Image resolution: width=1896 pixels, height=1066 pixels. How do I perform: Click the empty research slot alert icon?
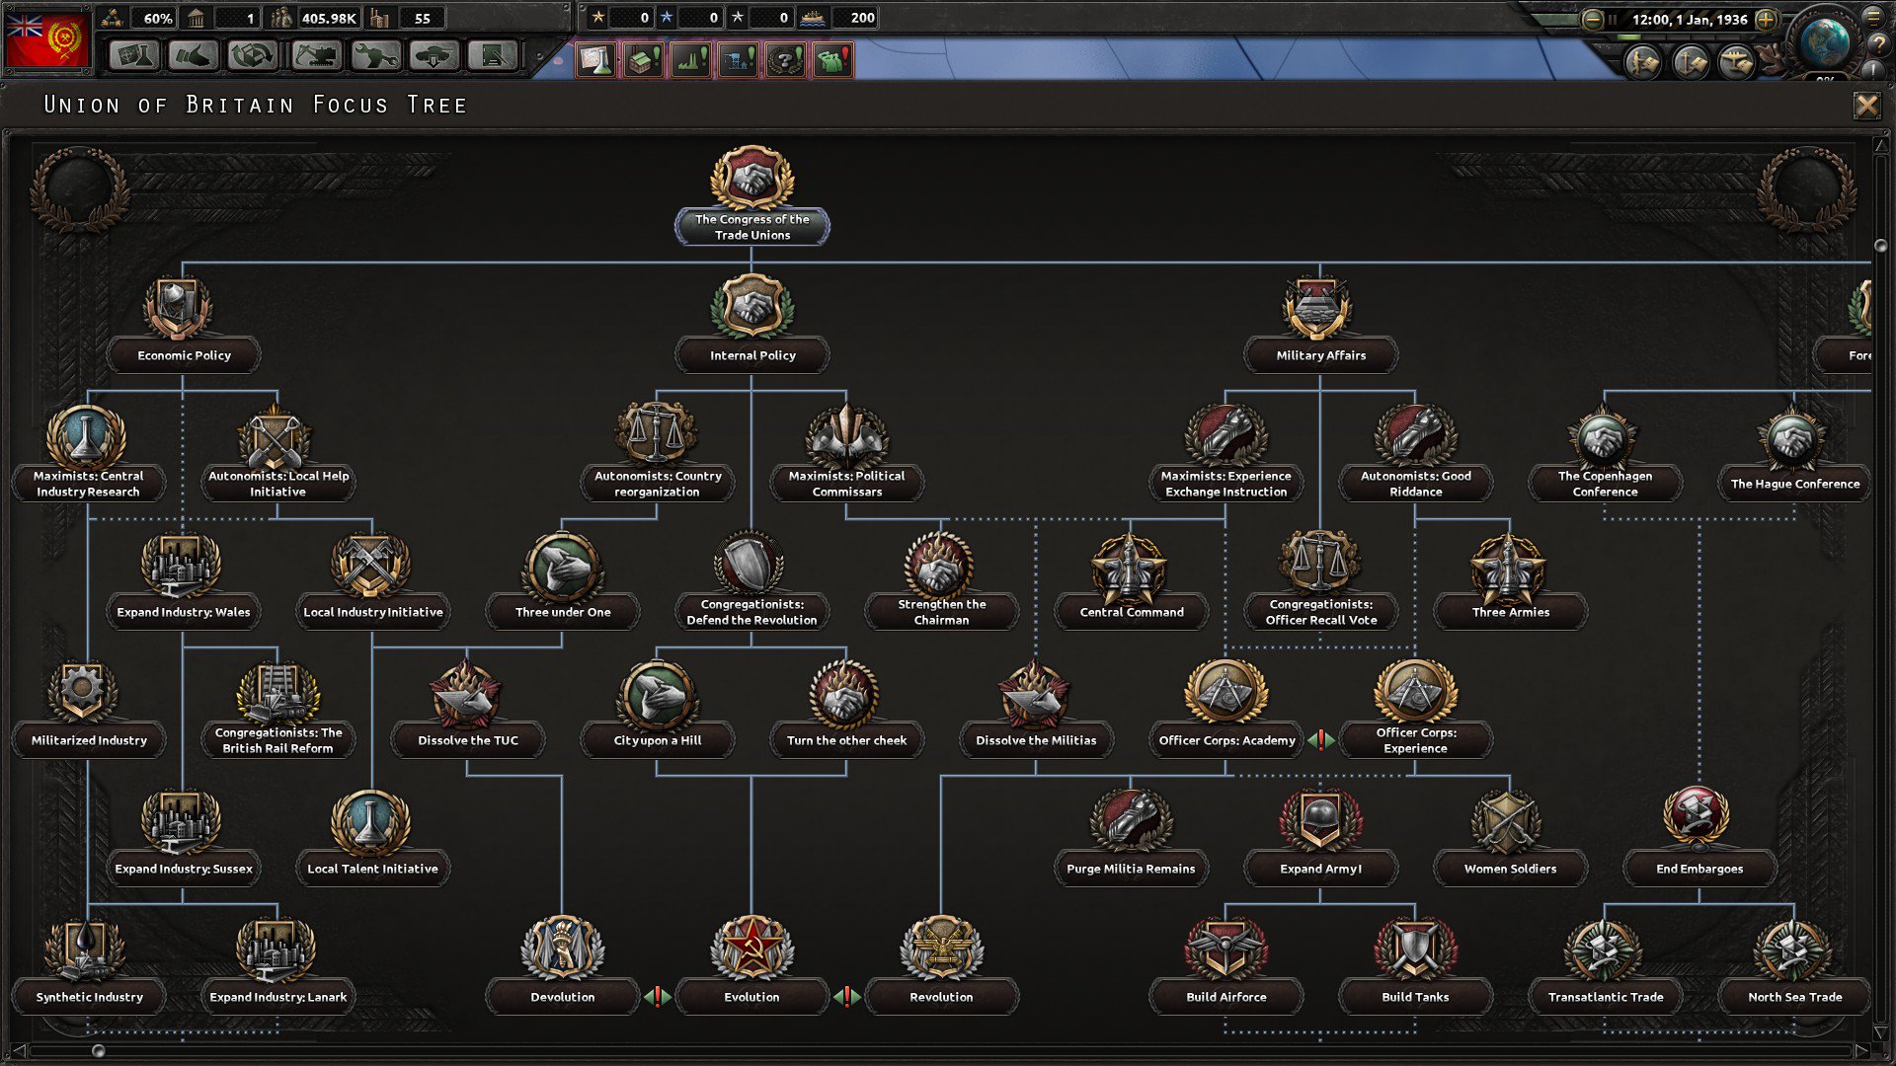click(596, 61)
